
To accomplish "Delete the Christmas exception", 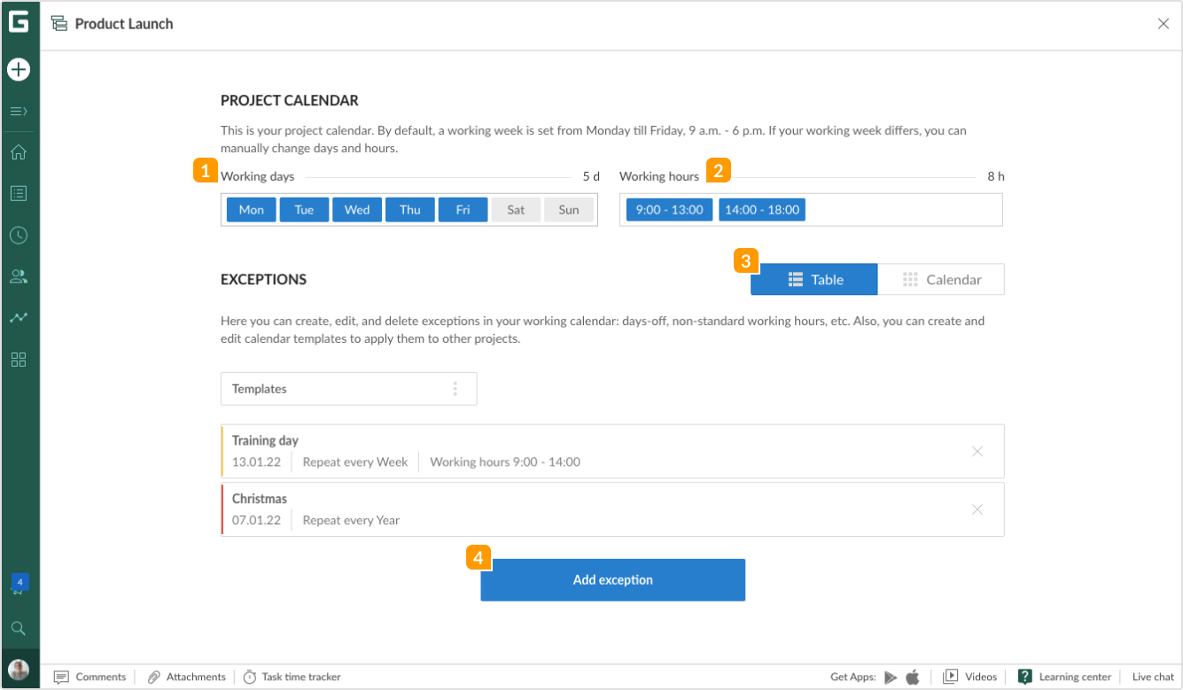I will click(x=977, y=509).
